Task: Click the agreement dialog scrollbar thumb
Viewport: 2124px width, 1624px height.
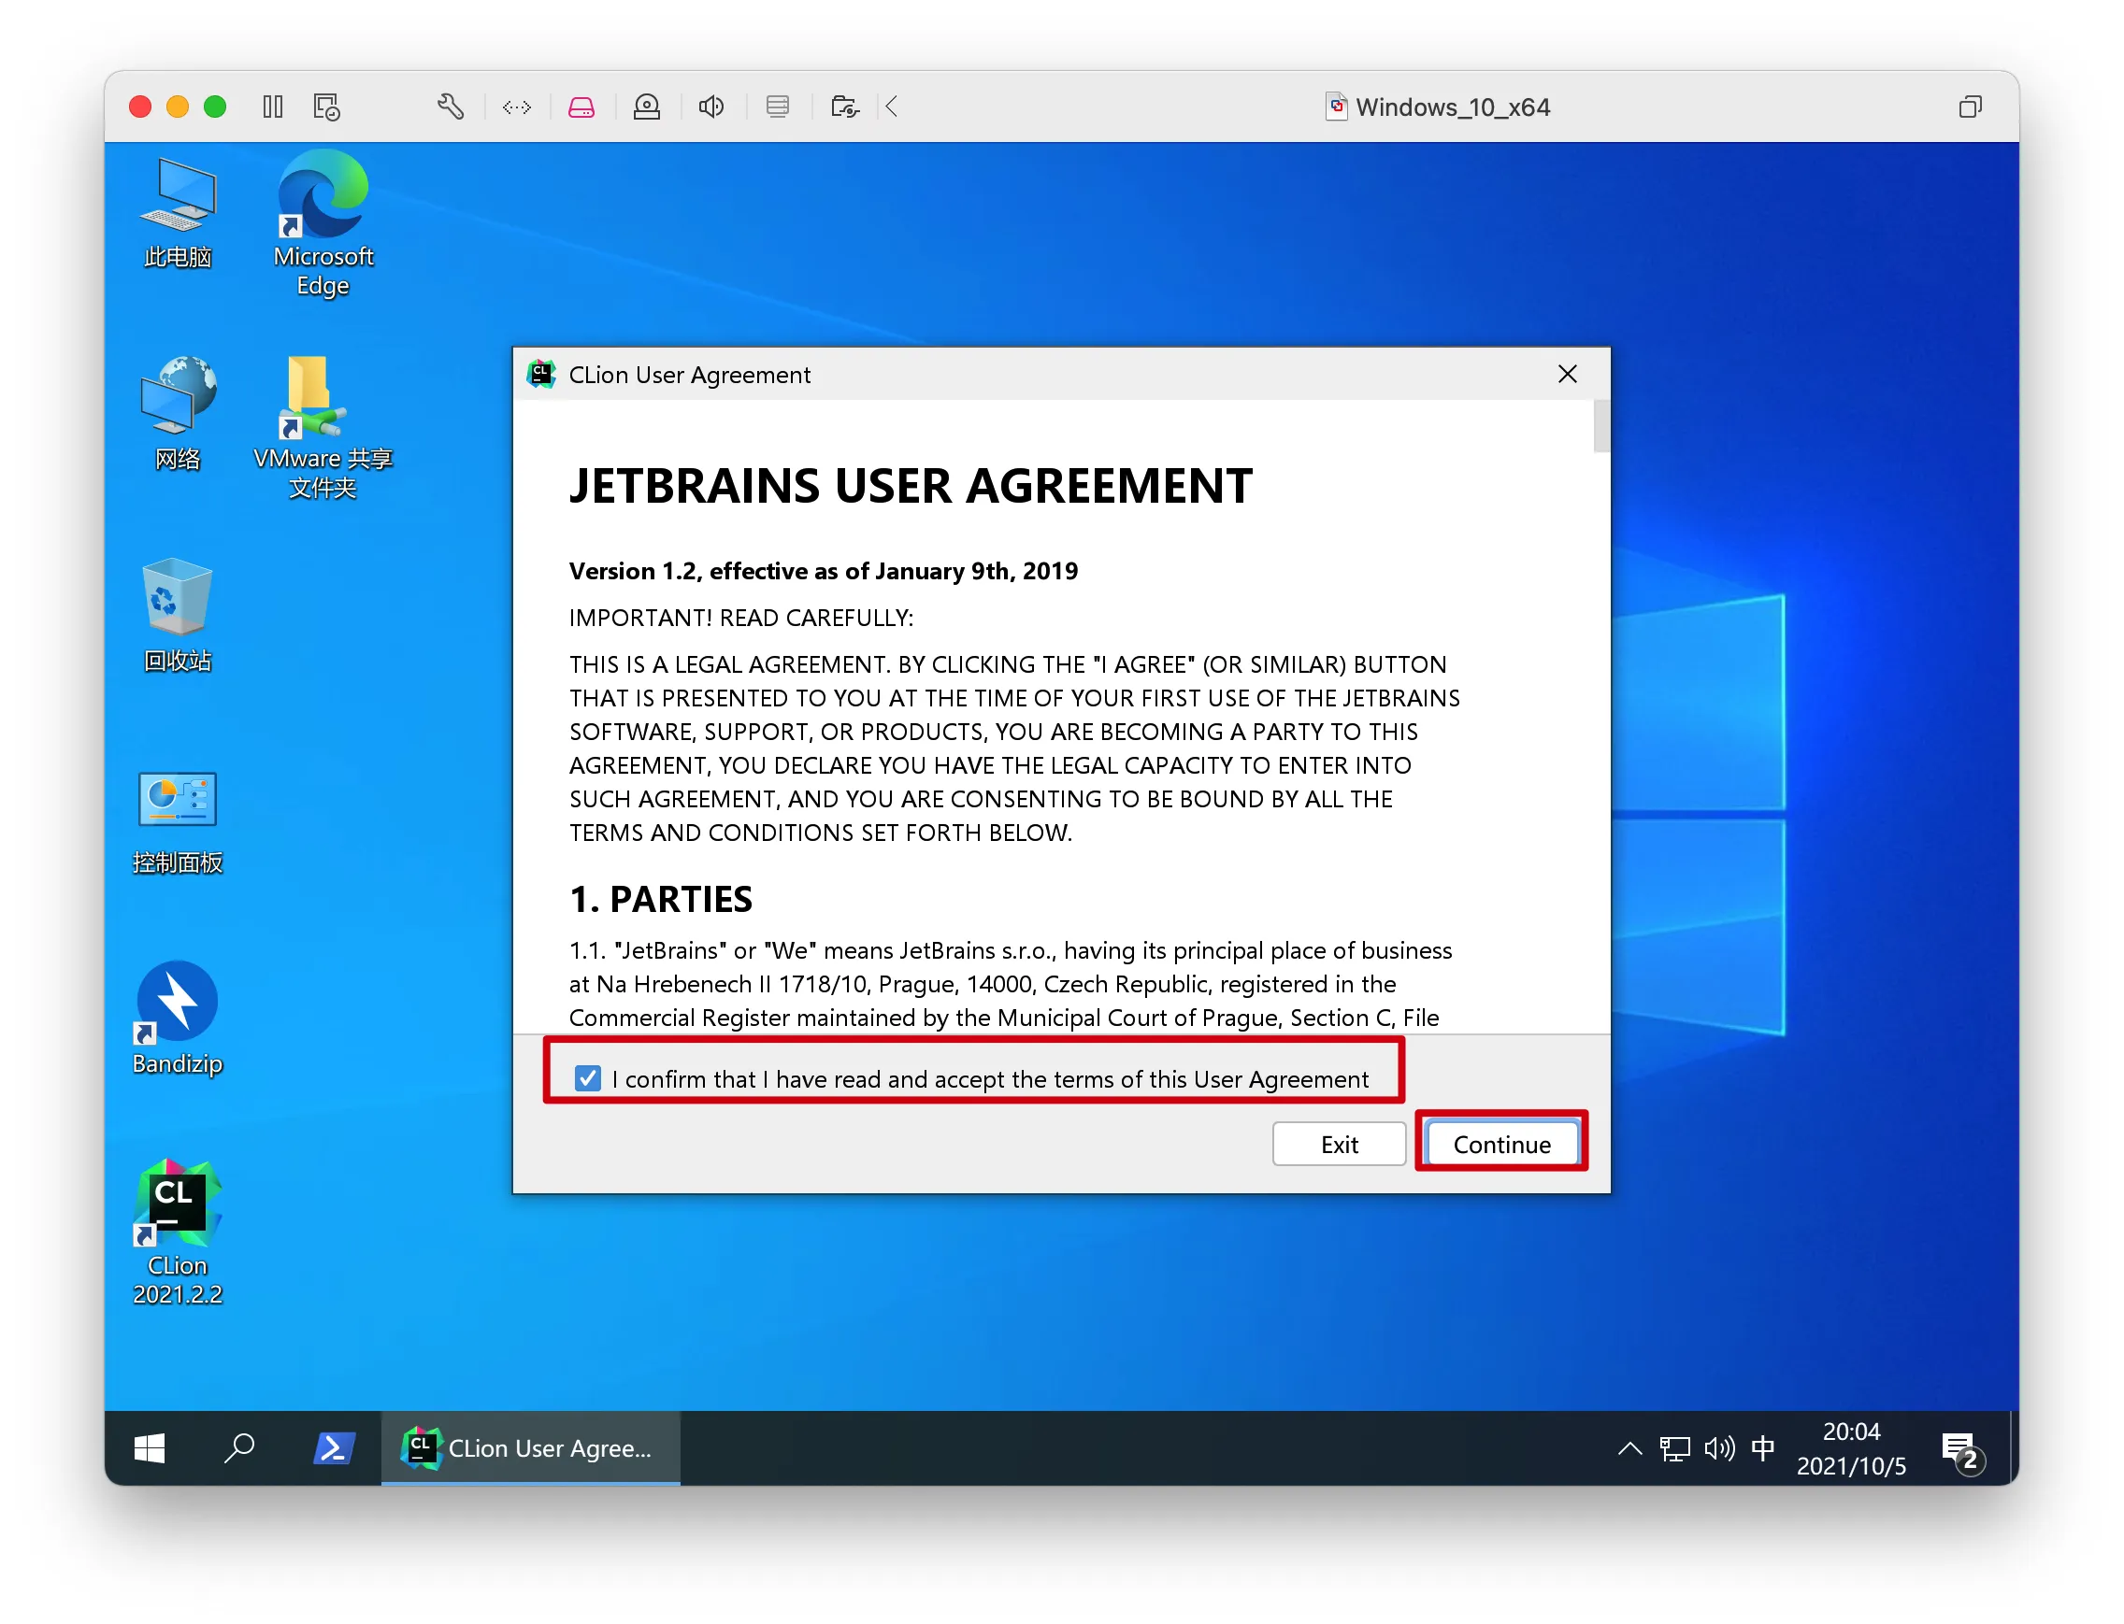Action: click(x=1600, y=427)
